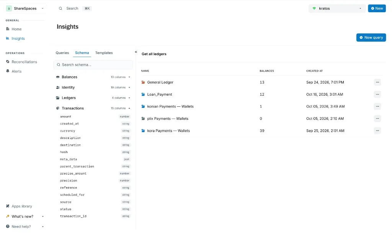Open the General Ledger ledger link
Screen dimensions: 392x235
tap(160, 82)
